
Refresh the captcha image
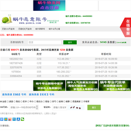tap(76, 107)
